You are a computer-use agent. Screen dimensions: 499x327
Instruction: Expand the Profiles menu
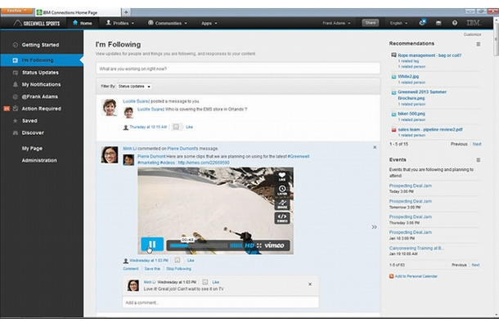[120, 23]
